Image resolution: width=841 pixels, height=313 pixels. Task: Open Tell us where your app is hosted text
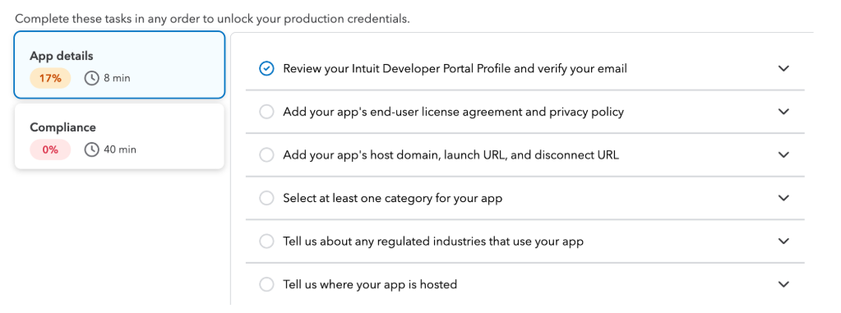(x=370, y=284)
